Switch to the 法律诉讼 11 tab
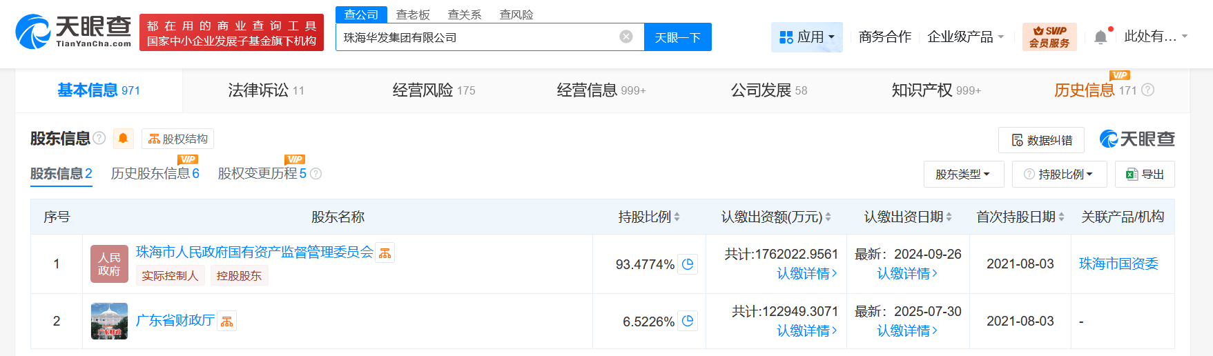Image resolution: width=1213 pixels, height=356 pixels. tap(266, 90)
